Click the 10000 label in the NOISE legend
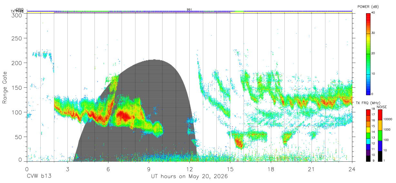The width and height of the screenshot is (396, 183). 388,119
